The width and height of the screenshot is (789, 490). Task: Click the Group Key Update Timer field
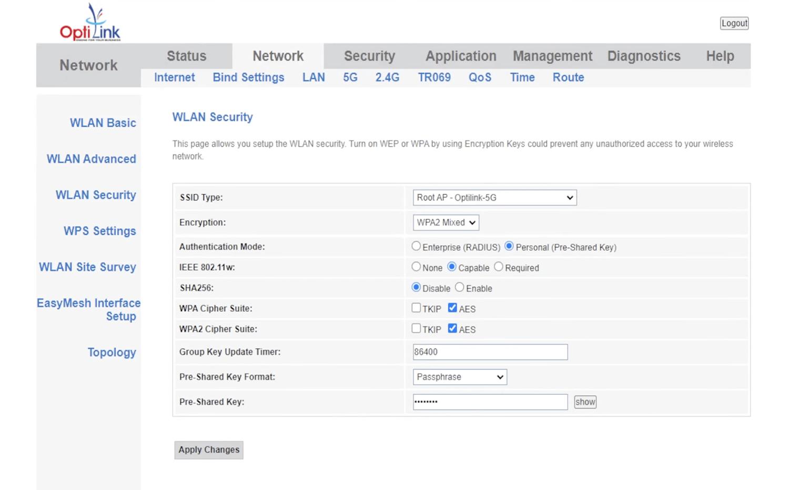(x=490, y=352)
